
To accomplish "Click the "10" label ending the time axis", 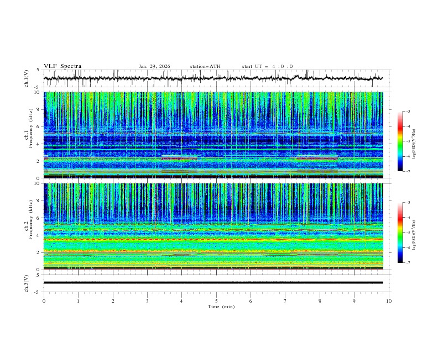I will pyautogui.click(x=389, y=301).
